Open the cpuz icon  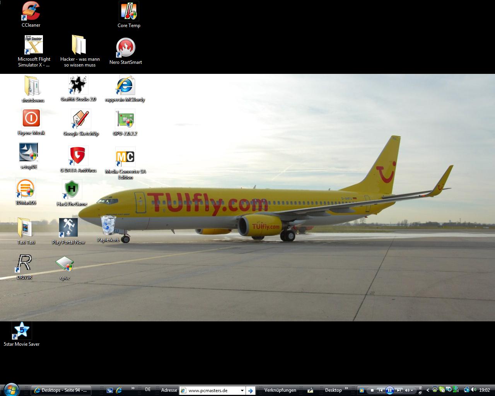65,268
